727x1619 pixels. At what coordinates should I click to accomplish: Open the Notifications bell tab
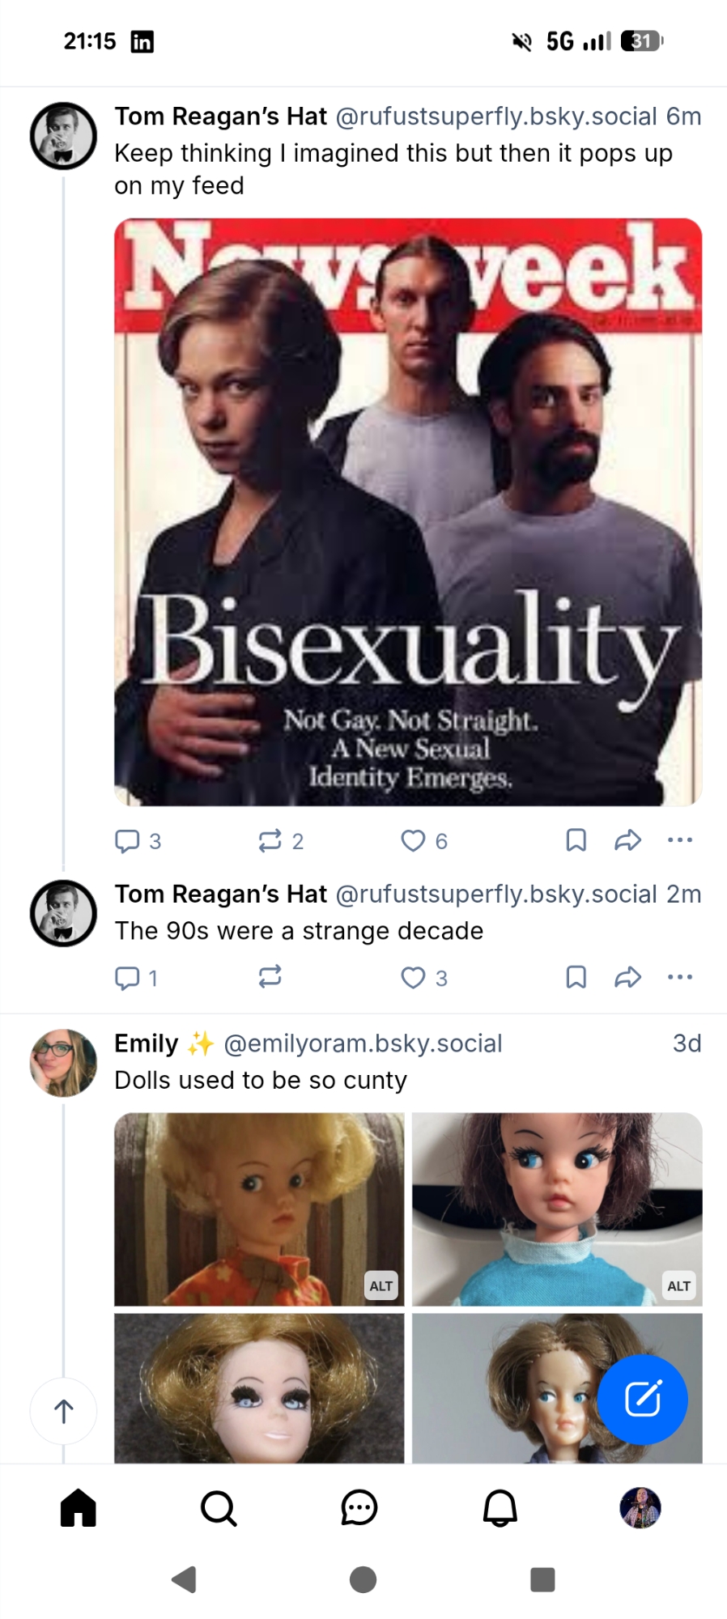click(500, 1508)
